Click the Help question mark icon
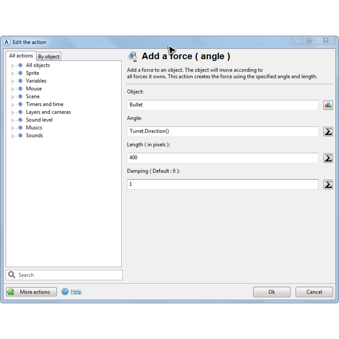 click(x=65, y=291)
